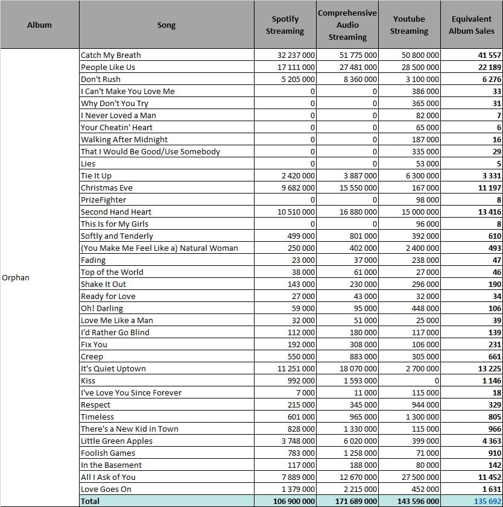Viewport: 503px width, 507px height.
Task: Select the Lies song cell
Action: [166, 163]
